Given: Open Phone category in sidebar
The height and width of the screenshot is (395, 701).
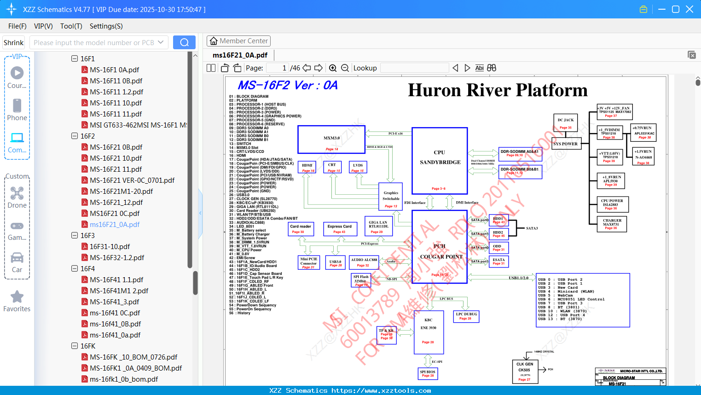Looking at the screenshot, I should point(17,110).
